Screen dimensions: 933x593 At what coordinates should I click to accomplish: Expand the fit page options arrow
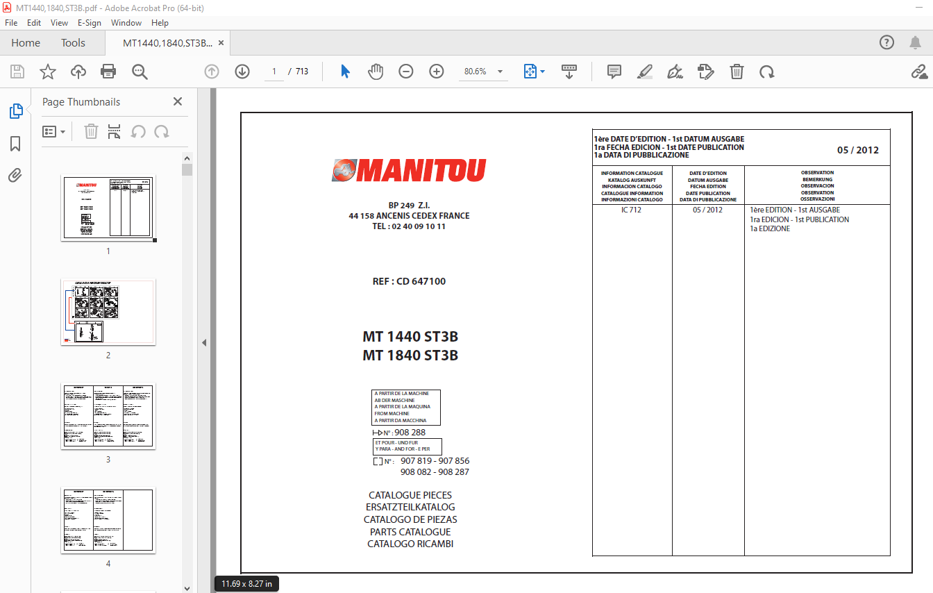(543, 72)
